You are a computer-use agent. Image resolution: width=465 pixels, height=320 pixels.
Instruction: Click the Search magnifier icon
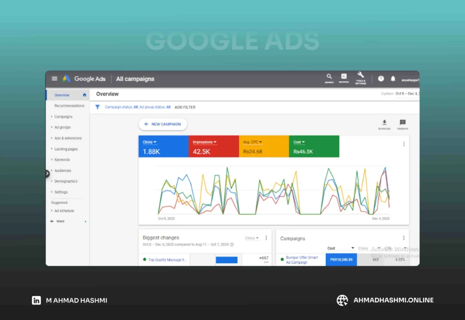click(x=329, y=77)
